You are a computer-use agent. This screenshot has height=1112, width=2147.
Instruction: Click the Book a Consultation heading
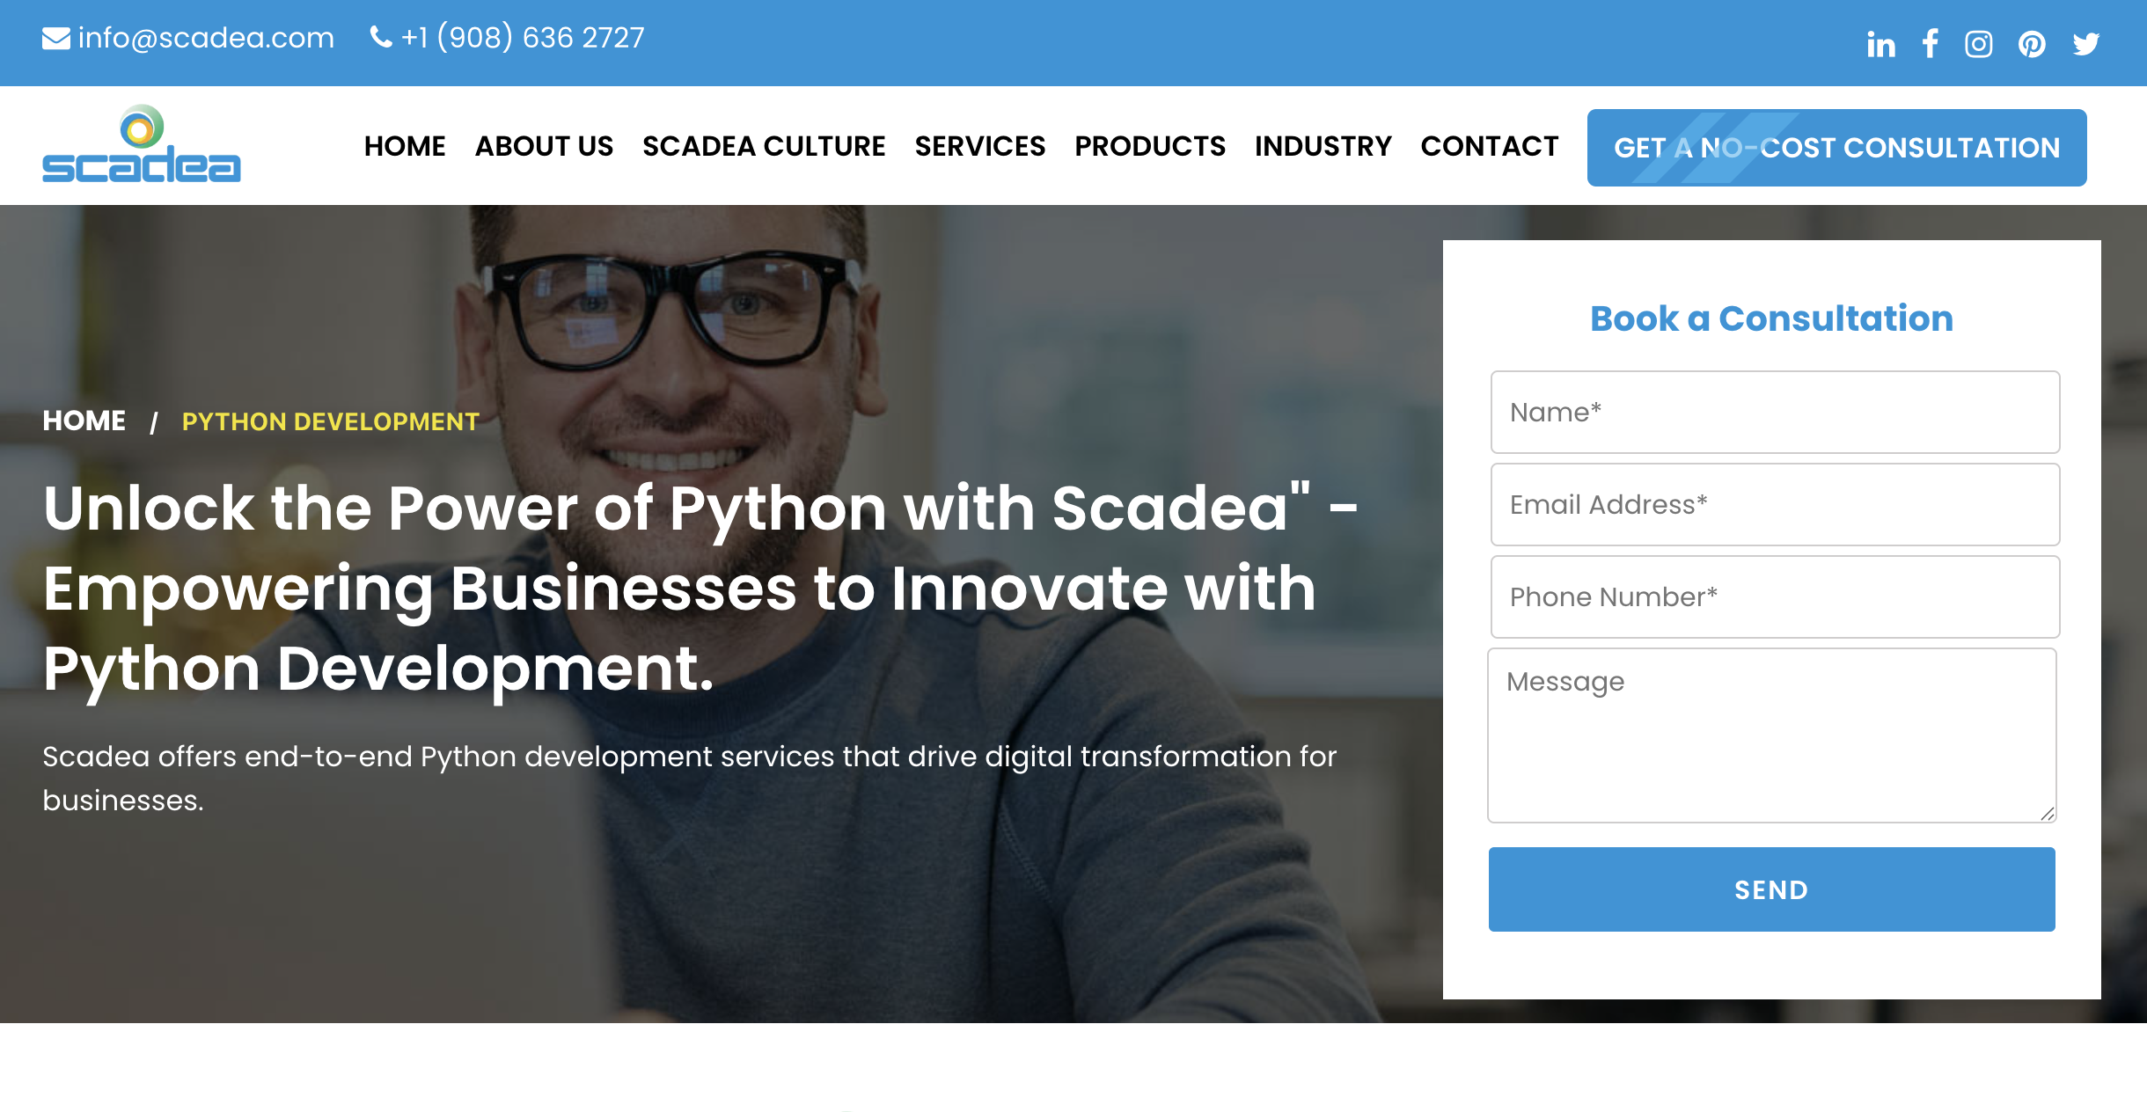click(x=1772, y=318)
